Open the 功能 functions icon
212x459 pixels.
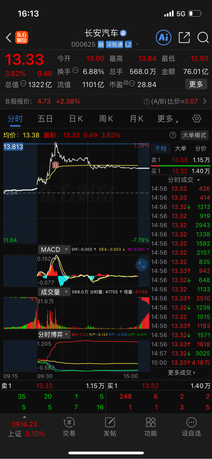151,427
